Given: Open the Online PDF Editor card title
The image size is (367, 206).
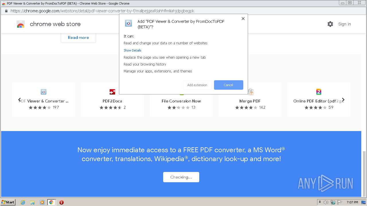Looking at the screenshot, I should (x=319, y=101).
